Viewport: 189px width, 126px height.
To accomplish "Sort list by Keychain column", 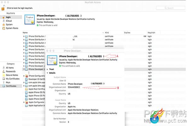I will click(x=152, y=33).
